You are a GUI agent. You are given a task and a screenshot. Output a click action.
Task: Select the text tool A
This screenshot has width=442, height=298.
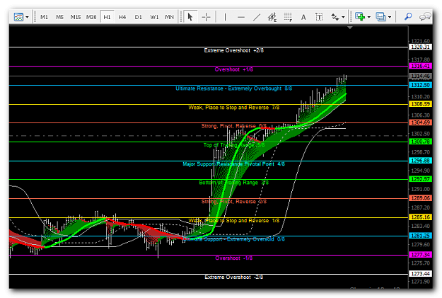click(303, 17)
